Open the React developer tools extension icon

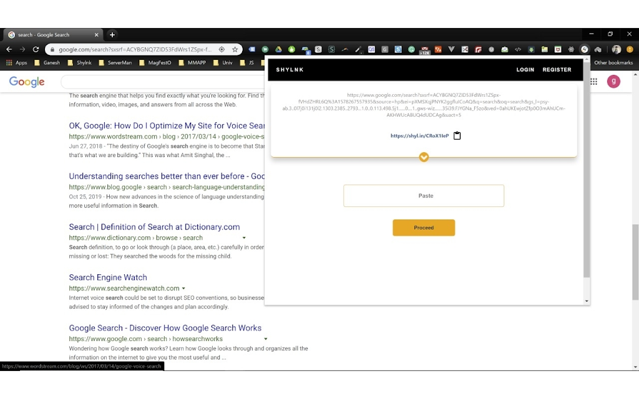[x=571, y=49]
